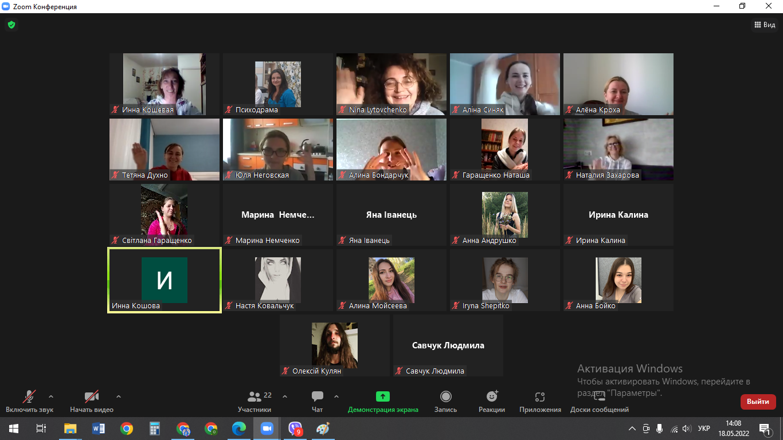Open the Reactions menu

click(492, 396)
